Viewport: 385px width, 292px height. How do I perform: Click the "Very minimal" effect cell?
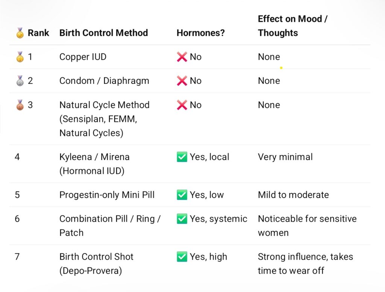[285, 157]
